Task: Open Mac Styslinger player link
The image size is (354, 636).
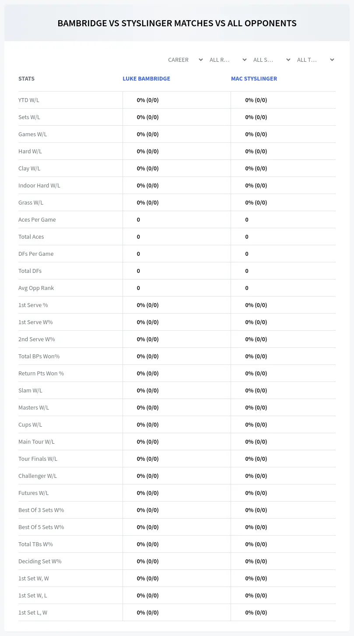Action: 254,79
